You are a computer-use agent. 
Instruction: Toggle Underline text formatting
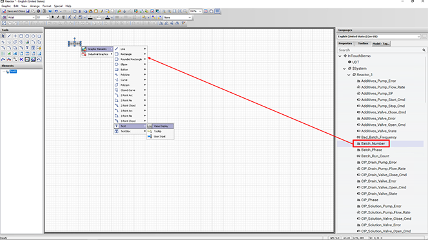coord(63,17)
